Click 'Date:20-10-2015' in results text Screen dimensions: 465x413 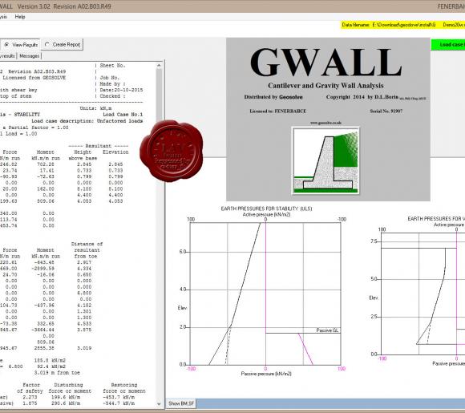click(121, 90)
